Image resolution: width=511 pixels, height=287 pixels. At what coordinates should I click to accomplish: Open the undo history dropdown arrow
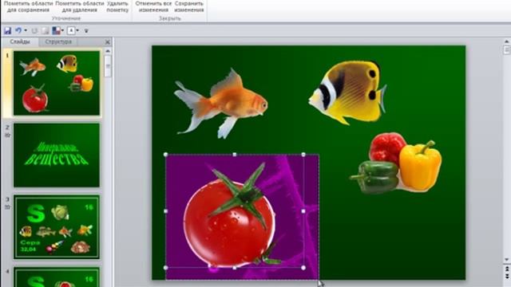coord(26,30)
